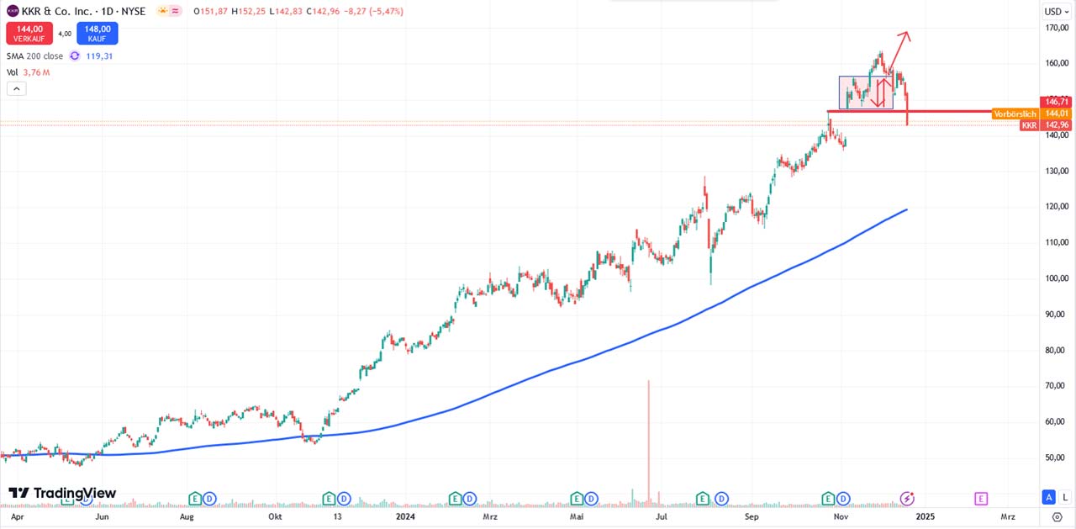The height and width of the screenshot is (529, 1076).
Task: Click the SMA 200 refresh cycle icon
Action: [74, 56]
